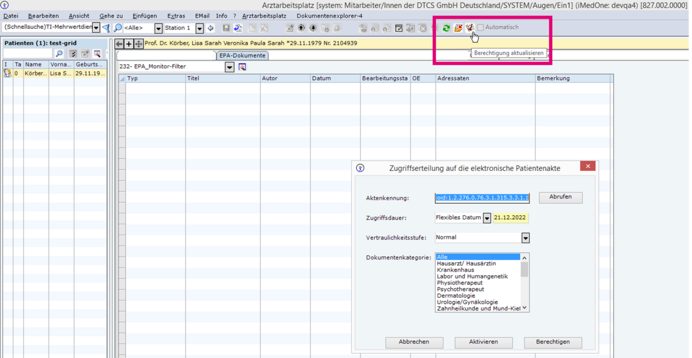Click the Dokumentenkategorie list scrollbar

[x=524, y=282]
